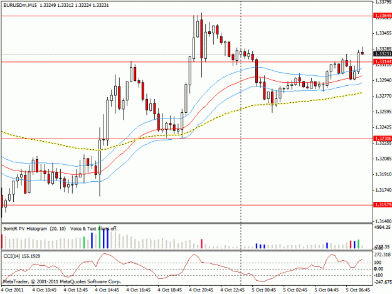This screenshot has width=392, height=294.
Task: Click the Voice & Text Alerts off text
Action: tap(93, 229)
